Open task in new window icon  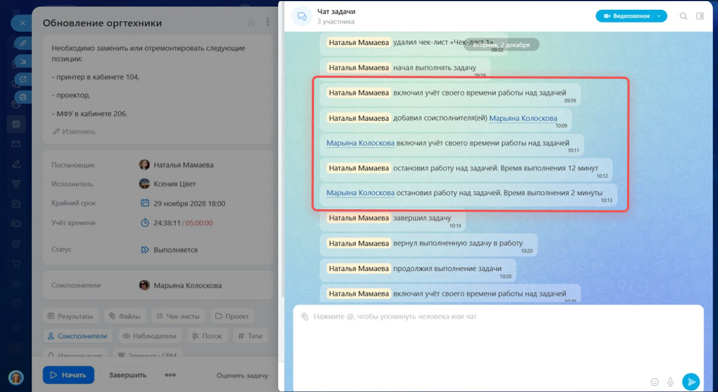point(23,79)
